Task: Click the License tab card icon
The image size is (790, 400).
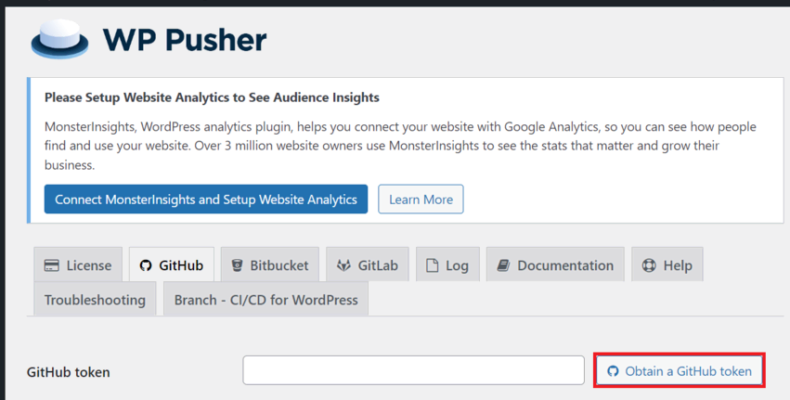Action: [52, 265]
